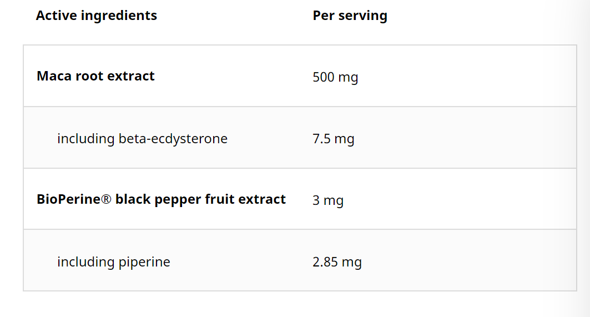
Task: Select the including beta-ecdysterone sub-row label
Action: pyautogui.click(x=142, y=139)
